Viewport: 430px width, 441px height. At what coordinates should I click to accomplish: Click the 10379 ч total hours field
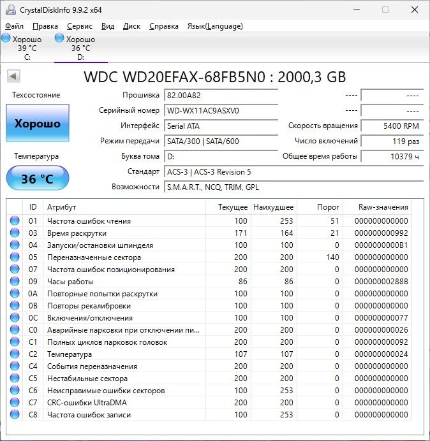pos(392,156)
